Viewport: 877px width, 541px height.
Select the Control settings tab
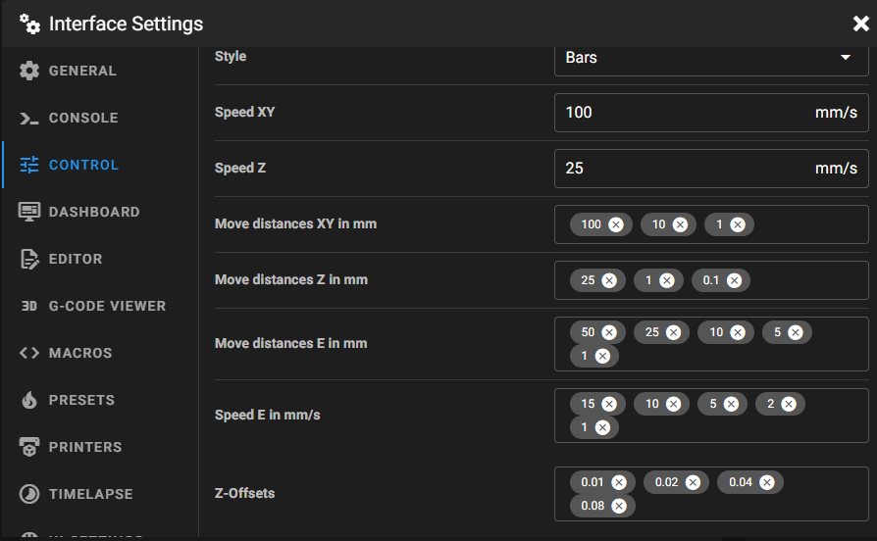click(x=100, y=165)
